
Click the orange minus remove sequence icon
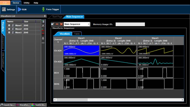(x=57, y=24)
